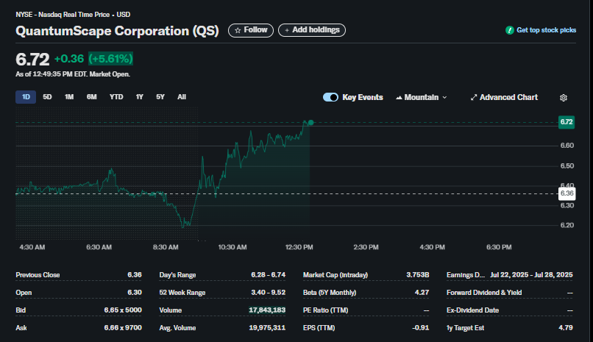Select the 5Y time range
Screen dimensions: 593x342
pos(160,97)
